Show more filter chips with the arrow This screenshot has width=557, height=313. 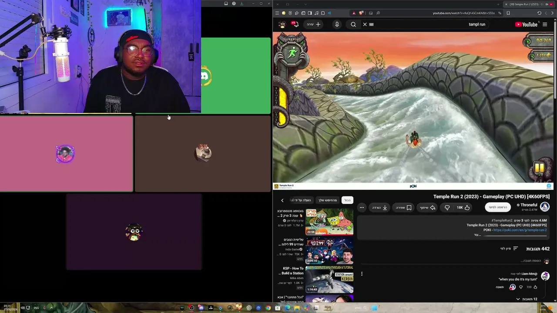click(282, 200)
